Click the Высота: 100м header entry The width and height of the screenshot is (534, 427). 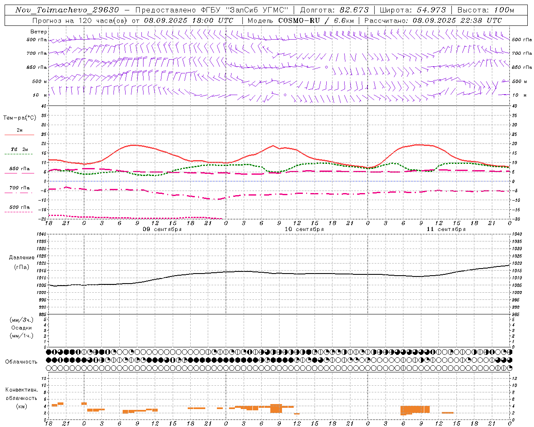click(486, 10)
